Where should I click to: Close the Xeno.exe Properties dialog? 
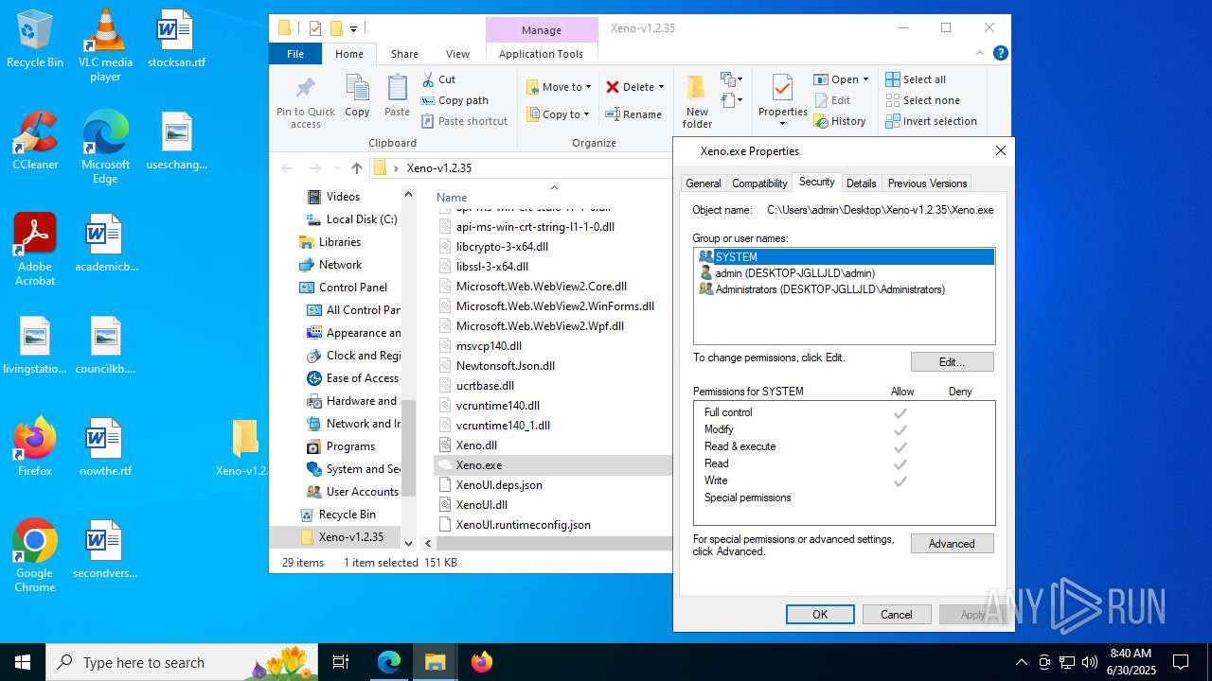[1001, 150]
